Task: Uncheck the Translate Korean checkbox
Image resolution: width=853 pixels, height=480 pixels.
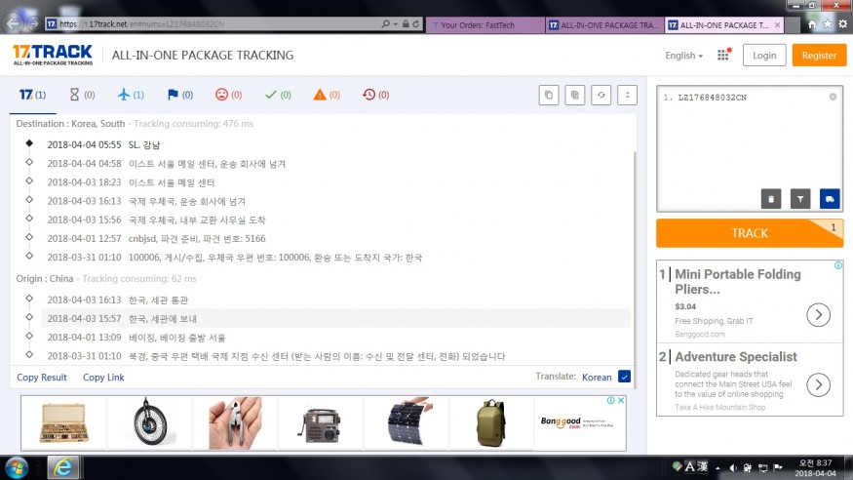Action: (624, 377)
